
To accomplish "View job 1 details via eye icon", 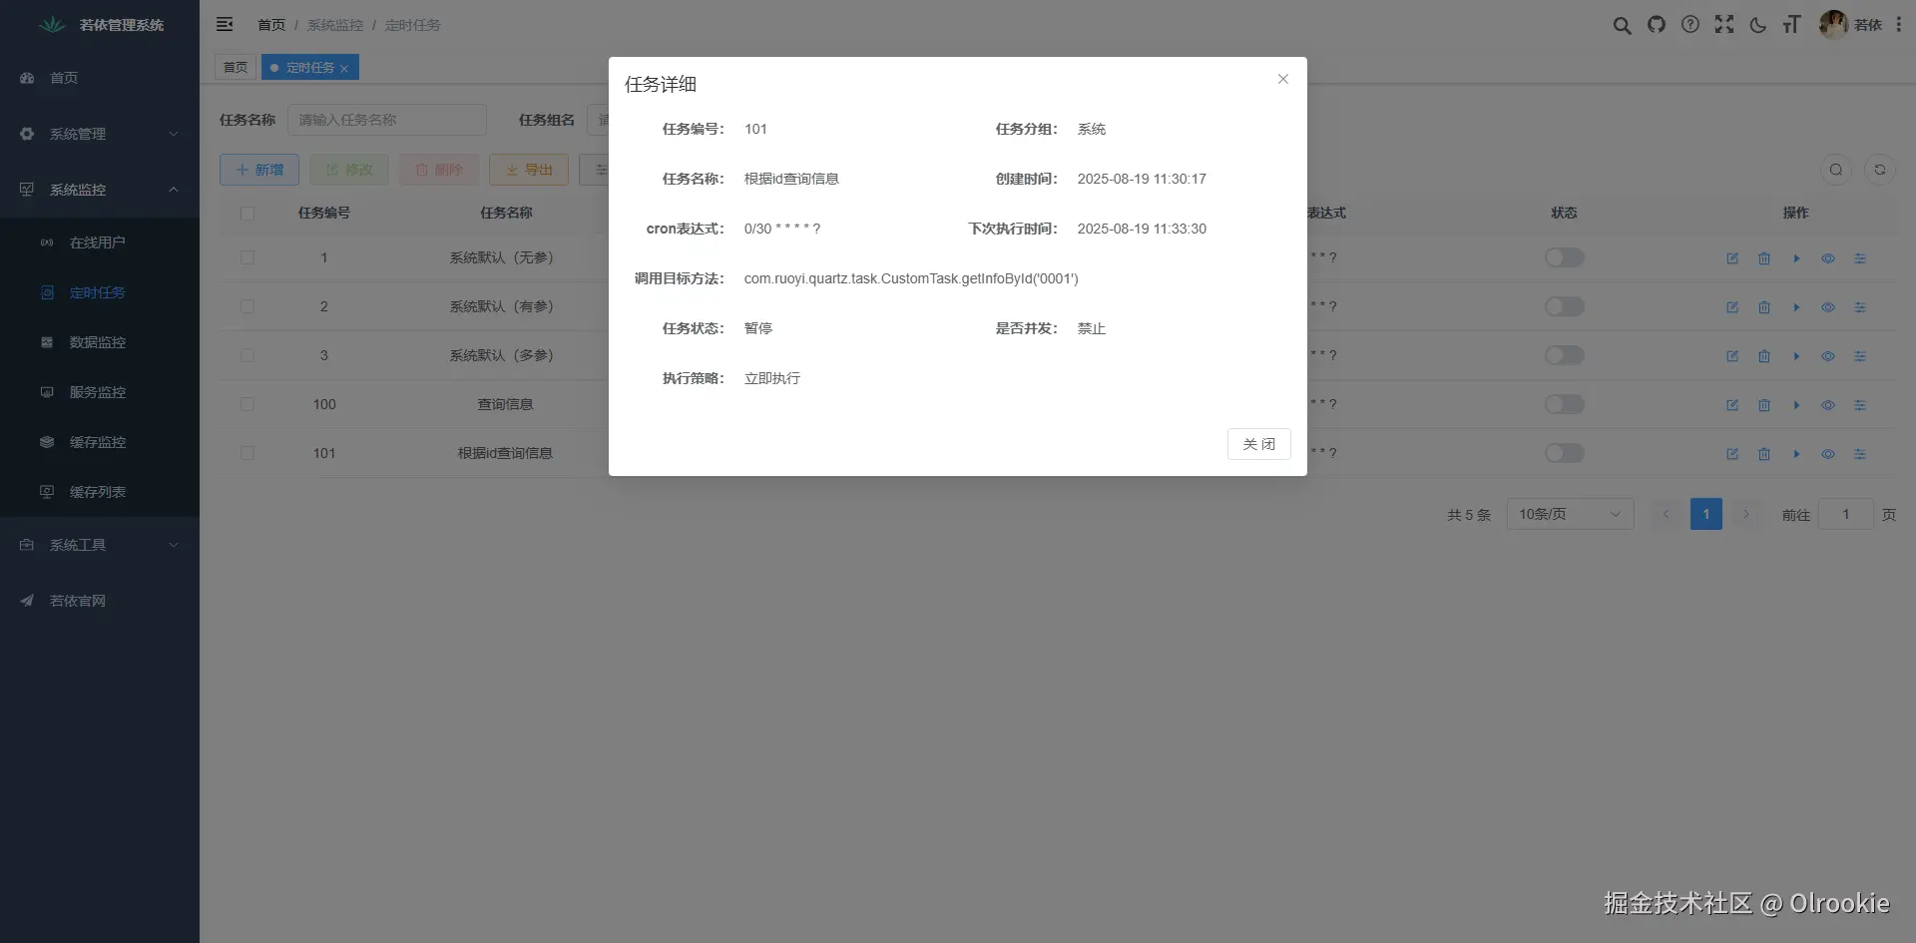I will click(x=1829, y=257).
